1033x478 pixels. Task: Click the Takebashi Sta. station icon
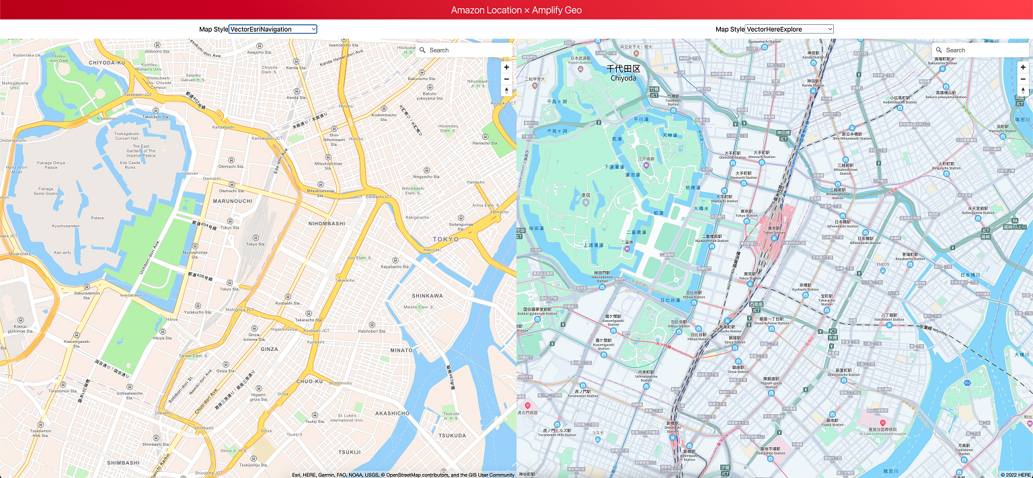(155, 110)
